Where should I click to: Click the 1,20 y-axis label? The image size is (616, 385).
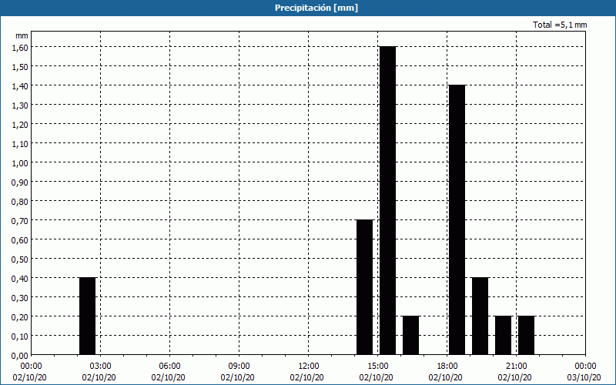[20, 125]
